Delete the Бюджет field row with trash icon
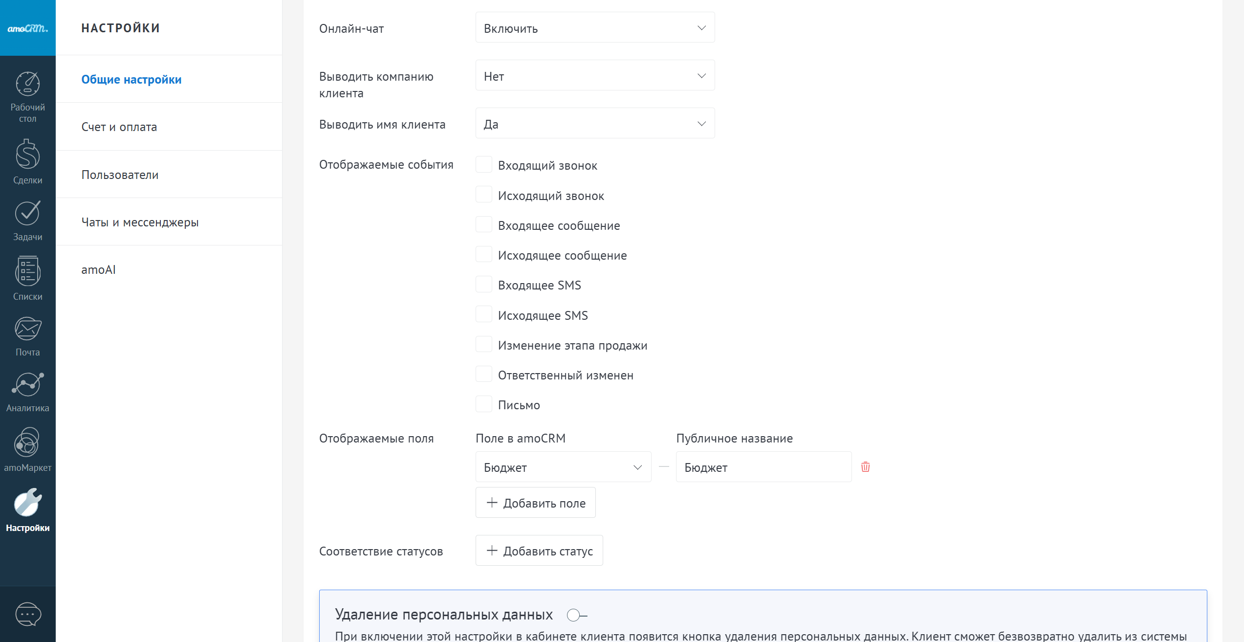 point(865,467)
